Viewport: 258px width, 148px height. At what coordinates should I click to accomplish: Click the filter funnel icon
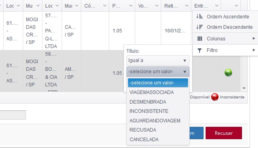(200, 50)
